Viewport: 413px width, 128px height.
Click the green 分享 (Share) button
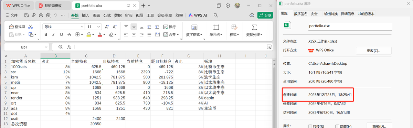click(265, 15)
